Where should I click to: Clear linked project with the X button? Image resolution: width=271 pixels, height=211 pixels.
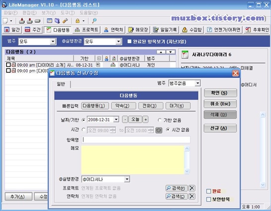pyautogui.click(x=192, y=188)
